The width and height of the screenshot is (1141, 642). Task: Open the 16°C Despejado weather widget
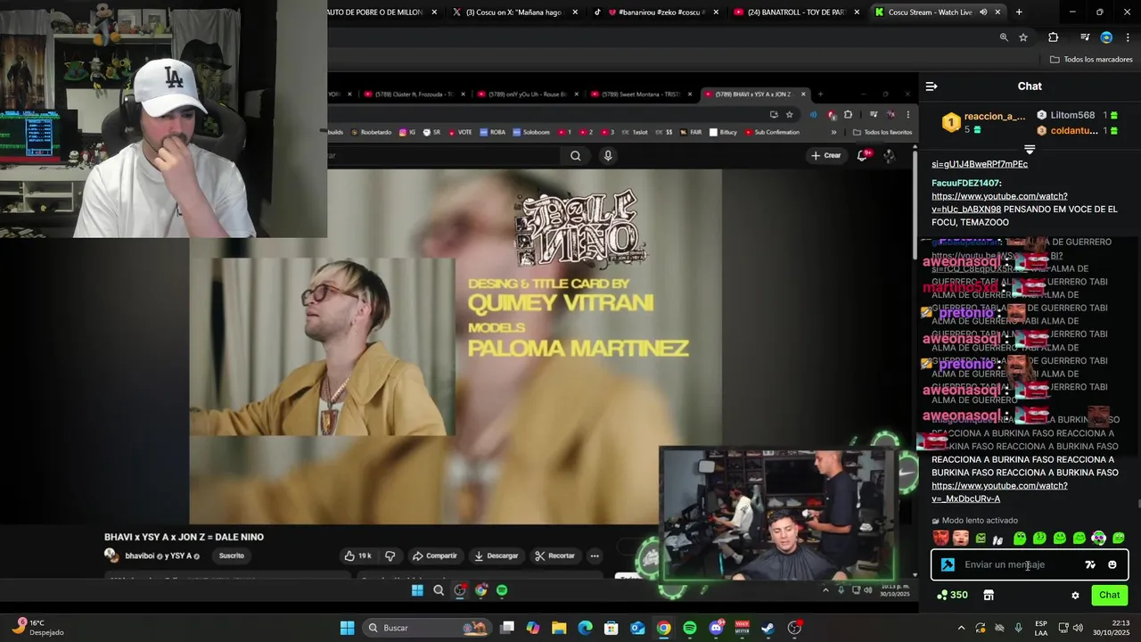(37, 628)
